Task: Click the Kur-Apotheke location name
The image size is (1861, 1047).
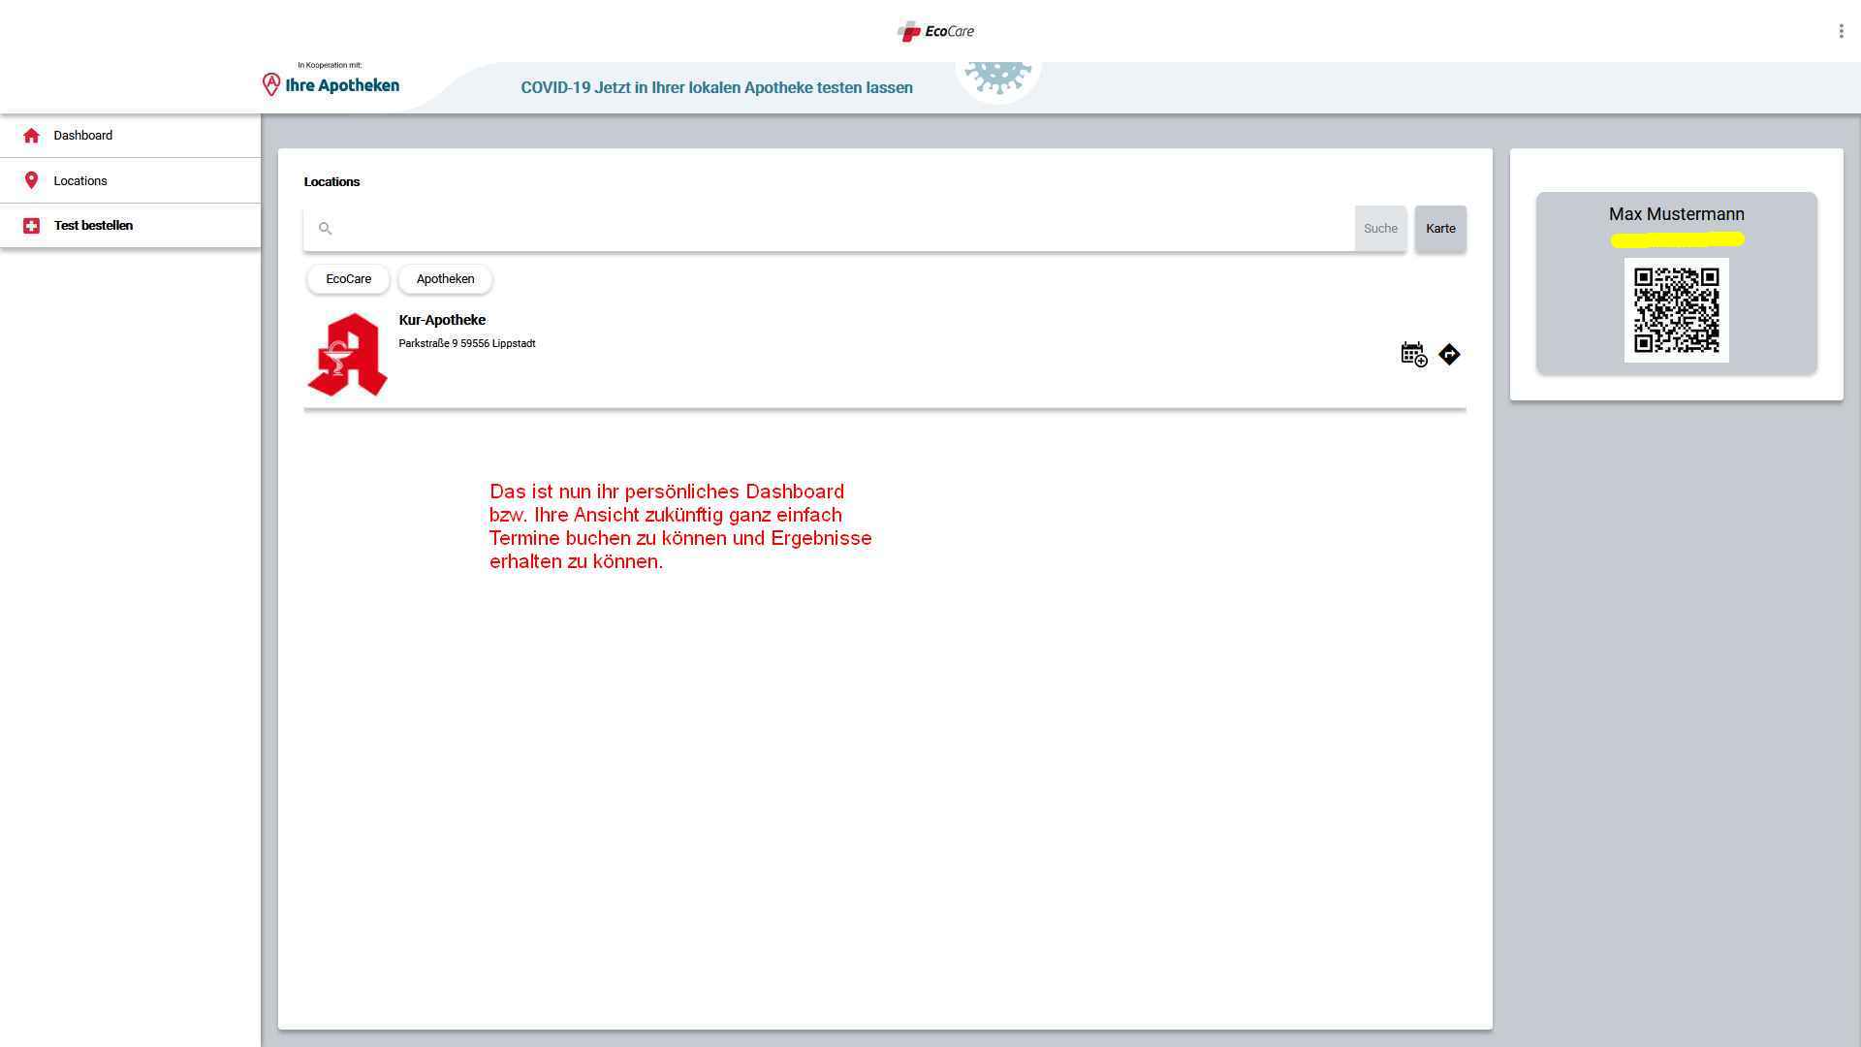Action: pyautogui.click(x=442, y=320)
